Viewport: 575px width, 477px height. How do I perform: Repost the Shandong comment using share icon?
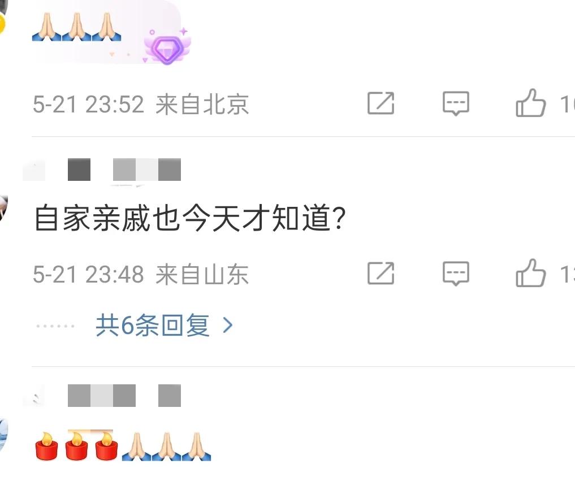[381, 273]
